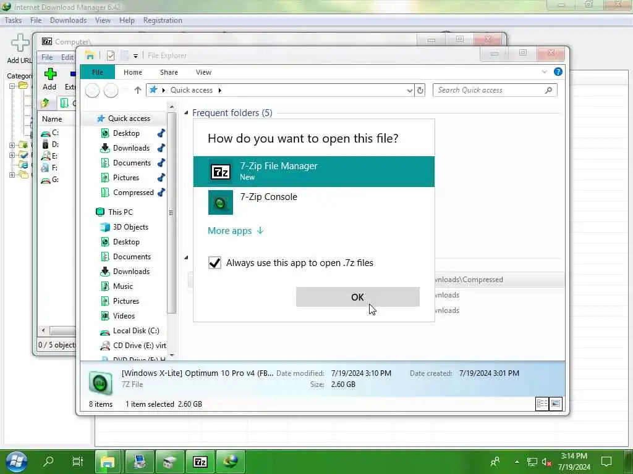Viewport: 633px width, 474px height.
Task: Confirm with the OK button
Action: click(x=358, y=297)
